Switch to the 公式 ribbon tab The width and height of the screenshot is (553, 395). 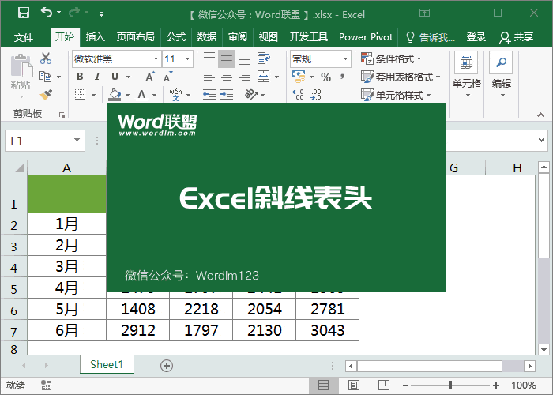click(176, 37)
